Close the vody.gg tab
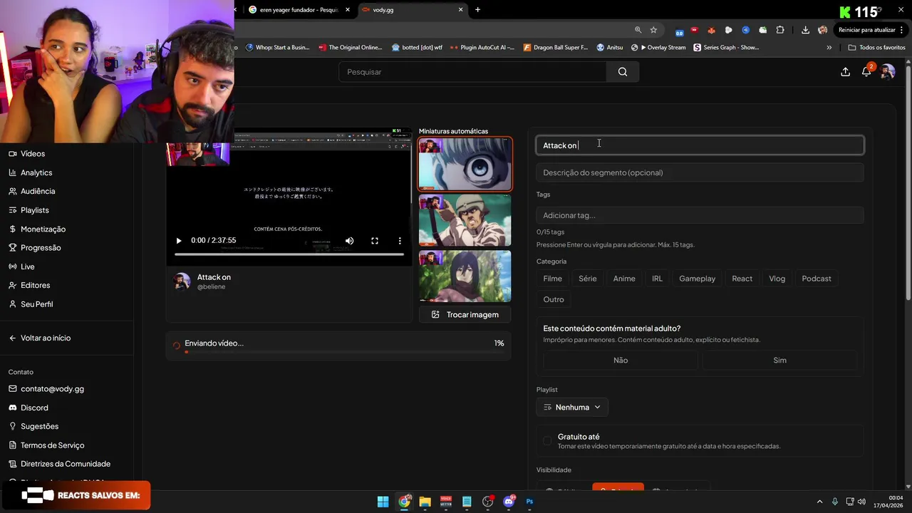Screen dimensions: 912x513 coord(460,10)
